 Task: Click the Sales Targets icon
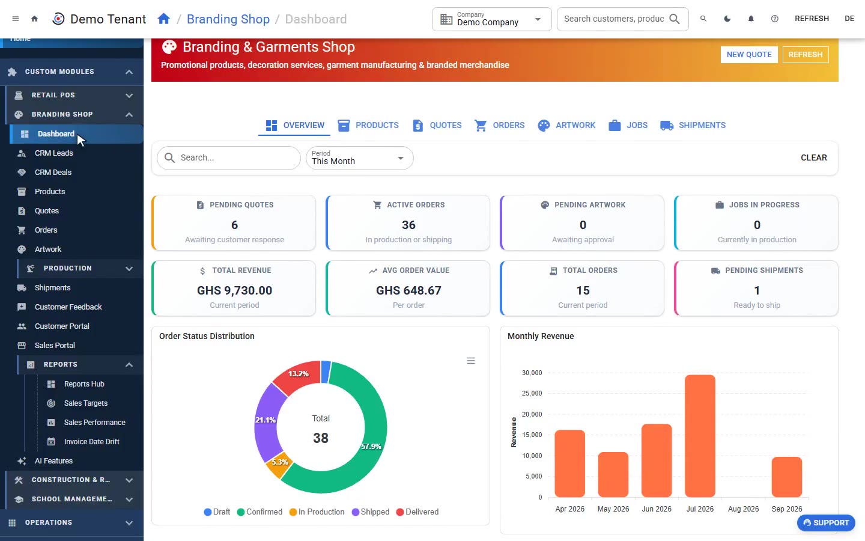51,403
